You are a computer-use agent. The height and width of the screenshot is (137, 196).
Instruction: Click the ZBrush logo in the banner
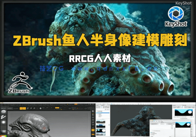20,83
